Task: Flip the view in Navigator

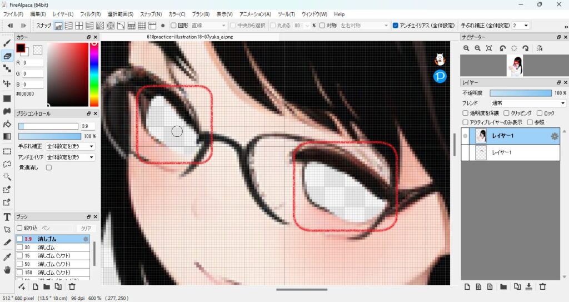Action: point(539,48)
